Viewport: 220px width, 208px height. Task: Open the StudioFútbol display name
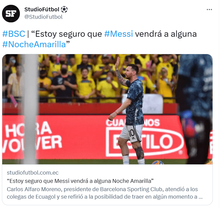coord(42,9)
